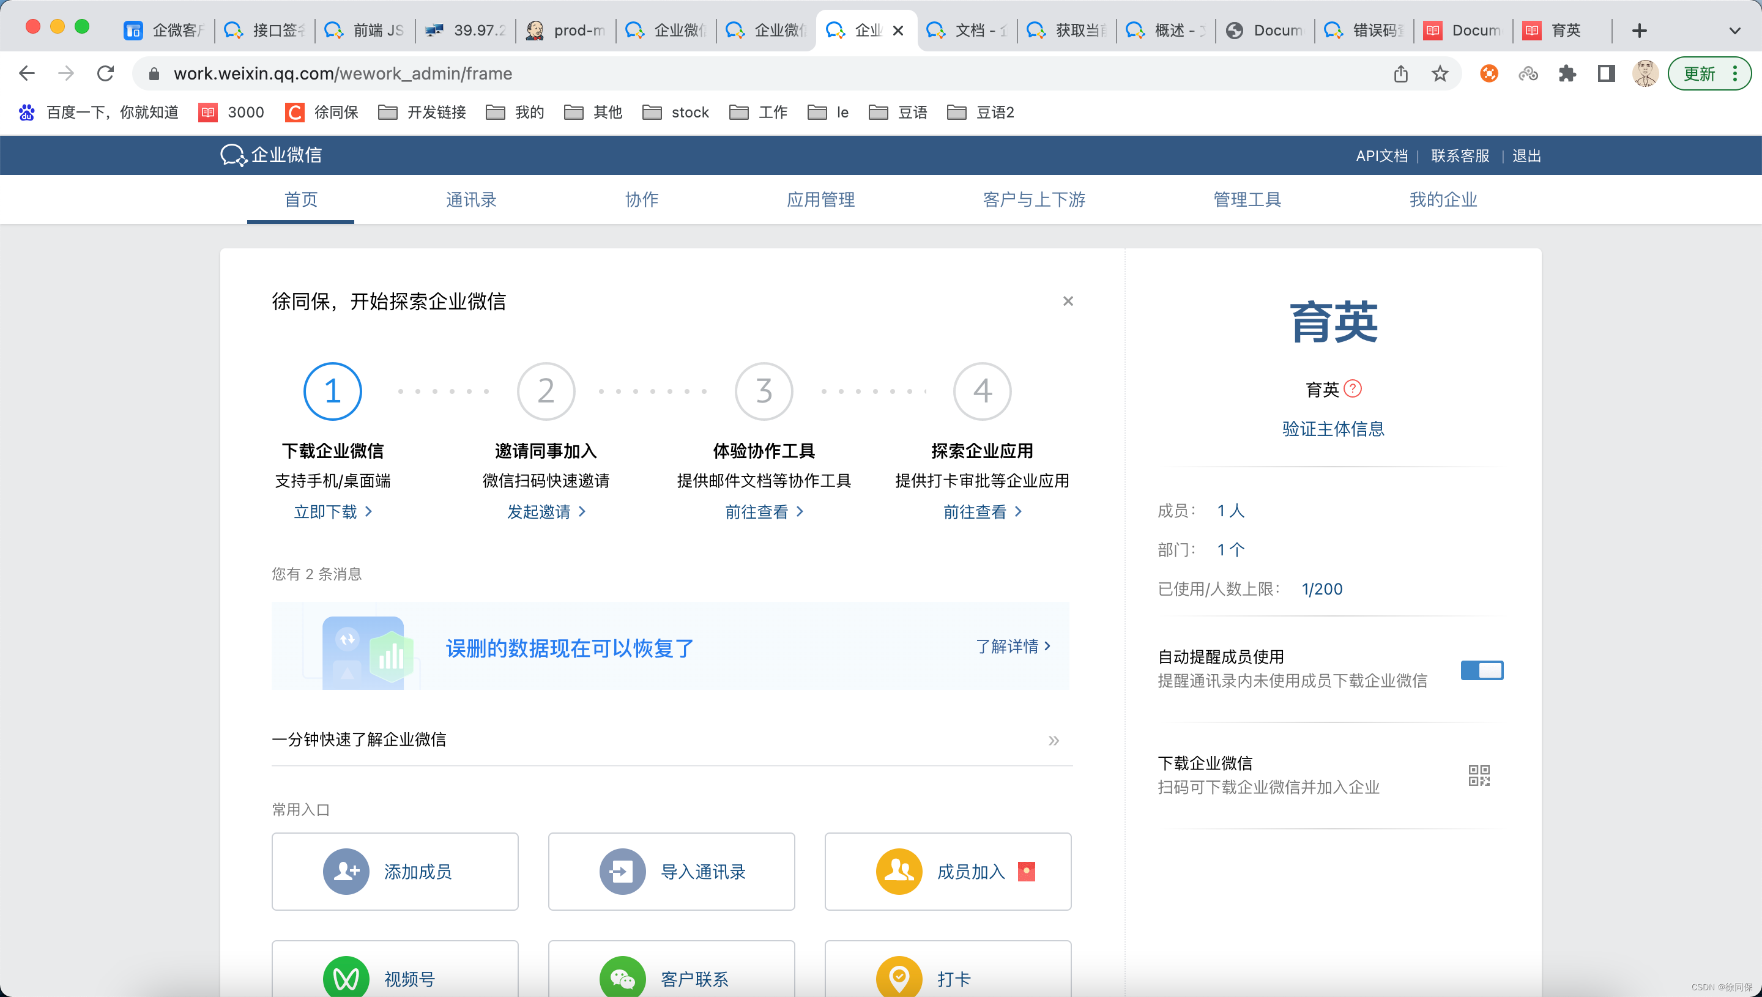Click the orange extension icon in toolbar

click(x=1489, y=73)
